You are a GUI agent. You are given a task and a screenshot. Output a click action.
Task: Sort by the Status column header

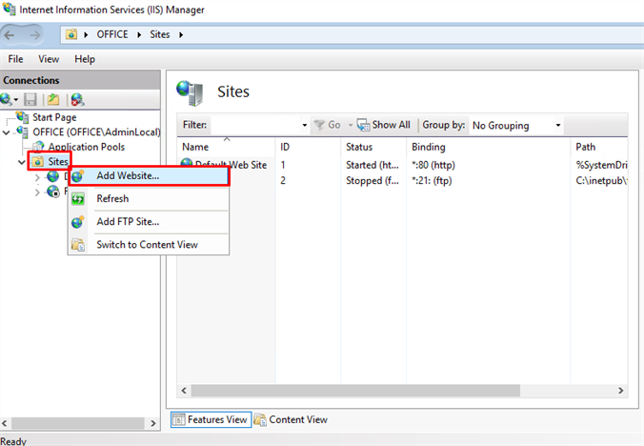(x=373, y=147)
